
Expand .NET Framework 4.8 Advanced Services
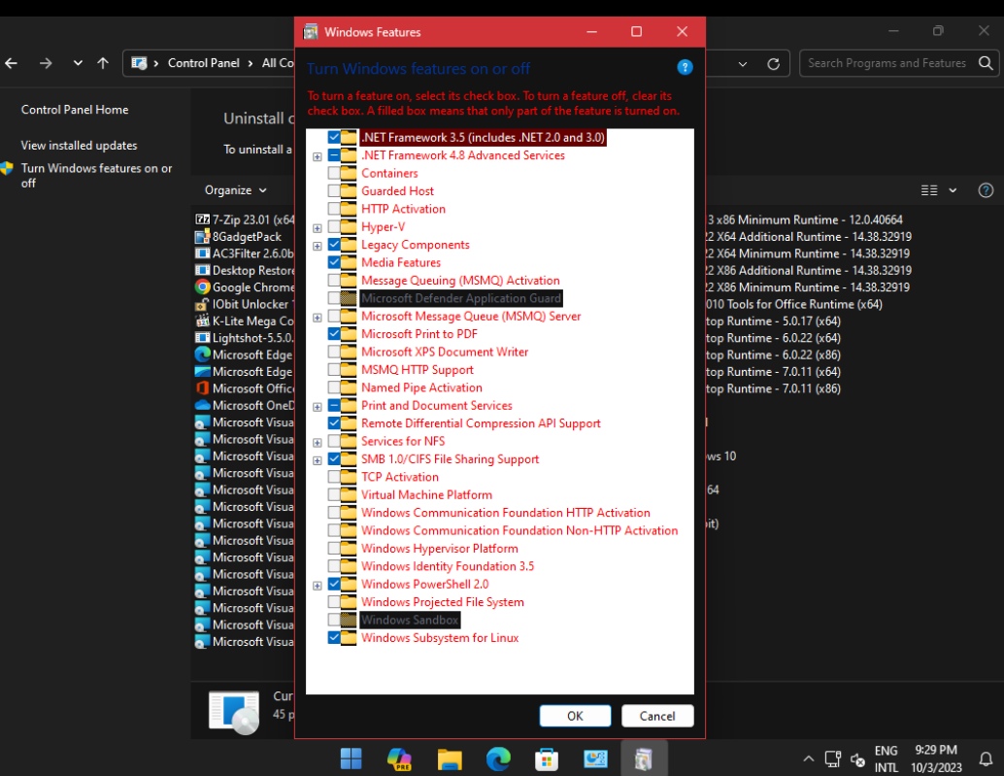coord(317,156)
